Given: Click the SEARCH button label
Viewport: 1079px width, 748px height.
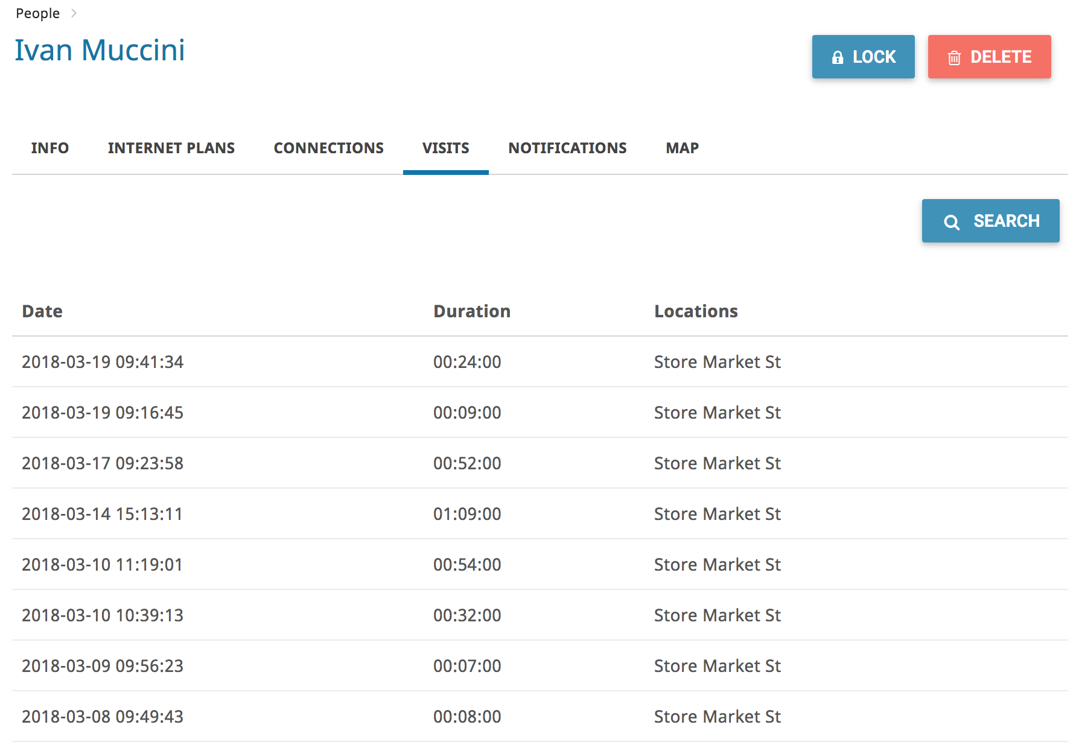Looking at the screenshot, I should tap(1006, 221).
